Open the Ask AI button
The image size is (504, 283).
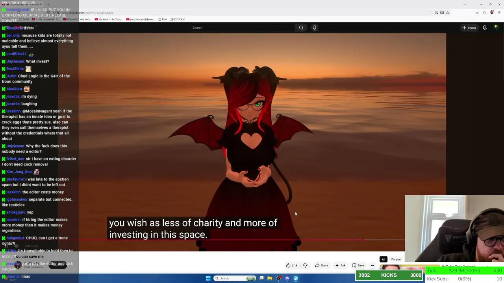point(340,265)
